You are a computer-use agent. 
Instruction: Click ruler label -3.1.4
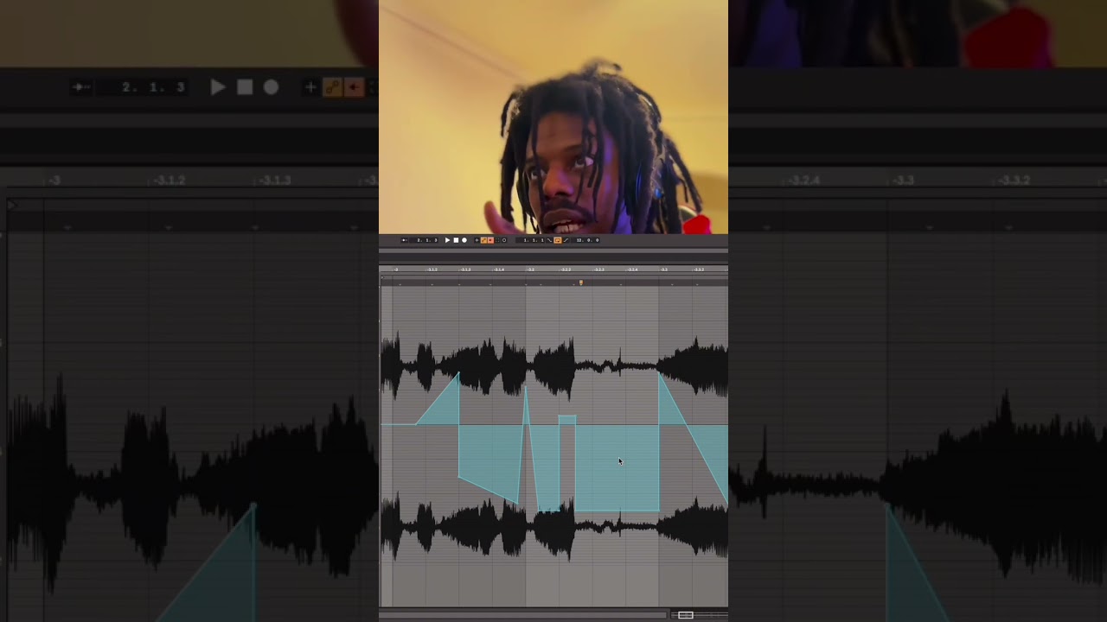click(x=499, y=270)
